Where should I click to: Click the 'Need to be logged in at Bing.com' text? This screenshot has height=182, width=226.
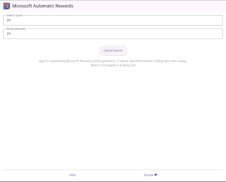(114, 65)
